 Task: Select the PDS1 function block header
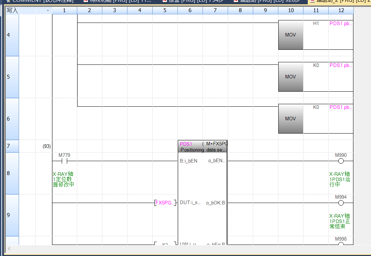[x=202, y=146]
